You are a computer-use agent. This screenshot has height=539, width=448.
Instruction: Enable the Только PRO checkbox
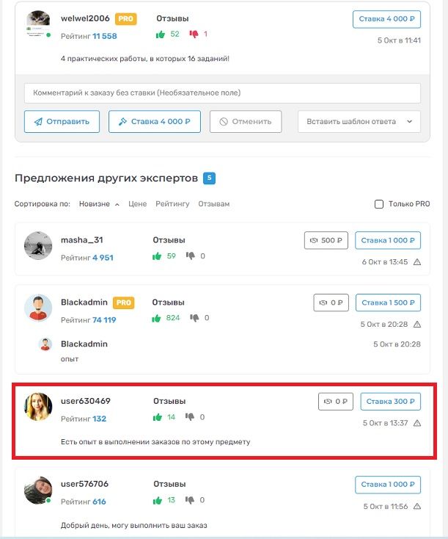point(379,204)
